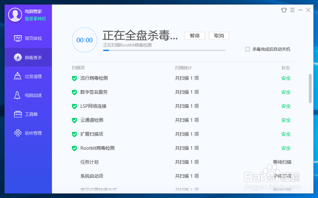Click 安全 status for 云通道检测
The image size is (318, 198).
[x=286, y=120]
